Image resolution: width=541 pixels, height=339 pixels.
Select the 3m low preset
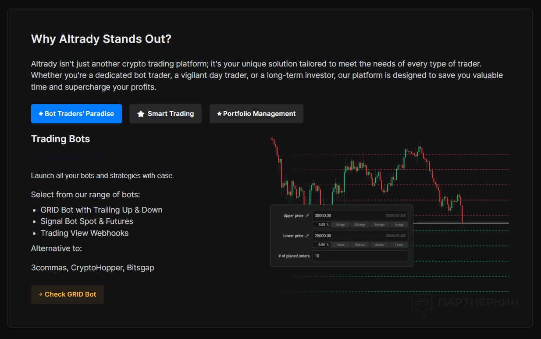coord(379,245)
